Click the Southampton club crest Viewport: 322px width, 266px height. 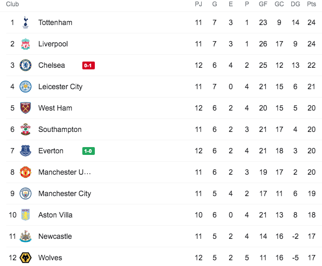tap(26, 129)
